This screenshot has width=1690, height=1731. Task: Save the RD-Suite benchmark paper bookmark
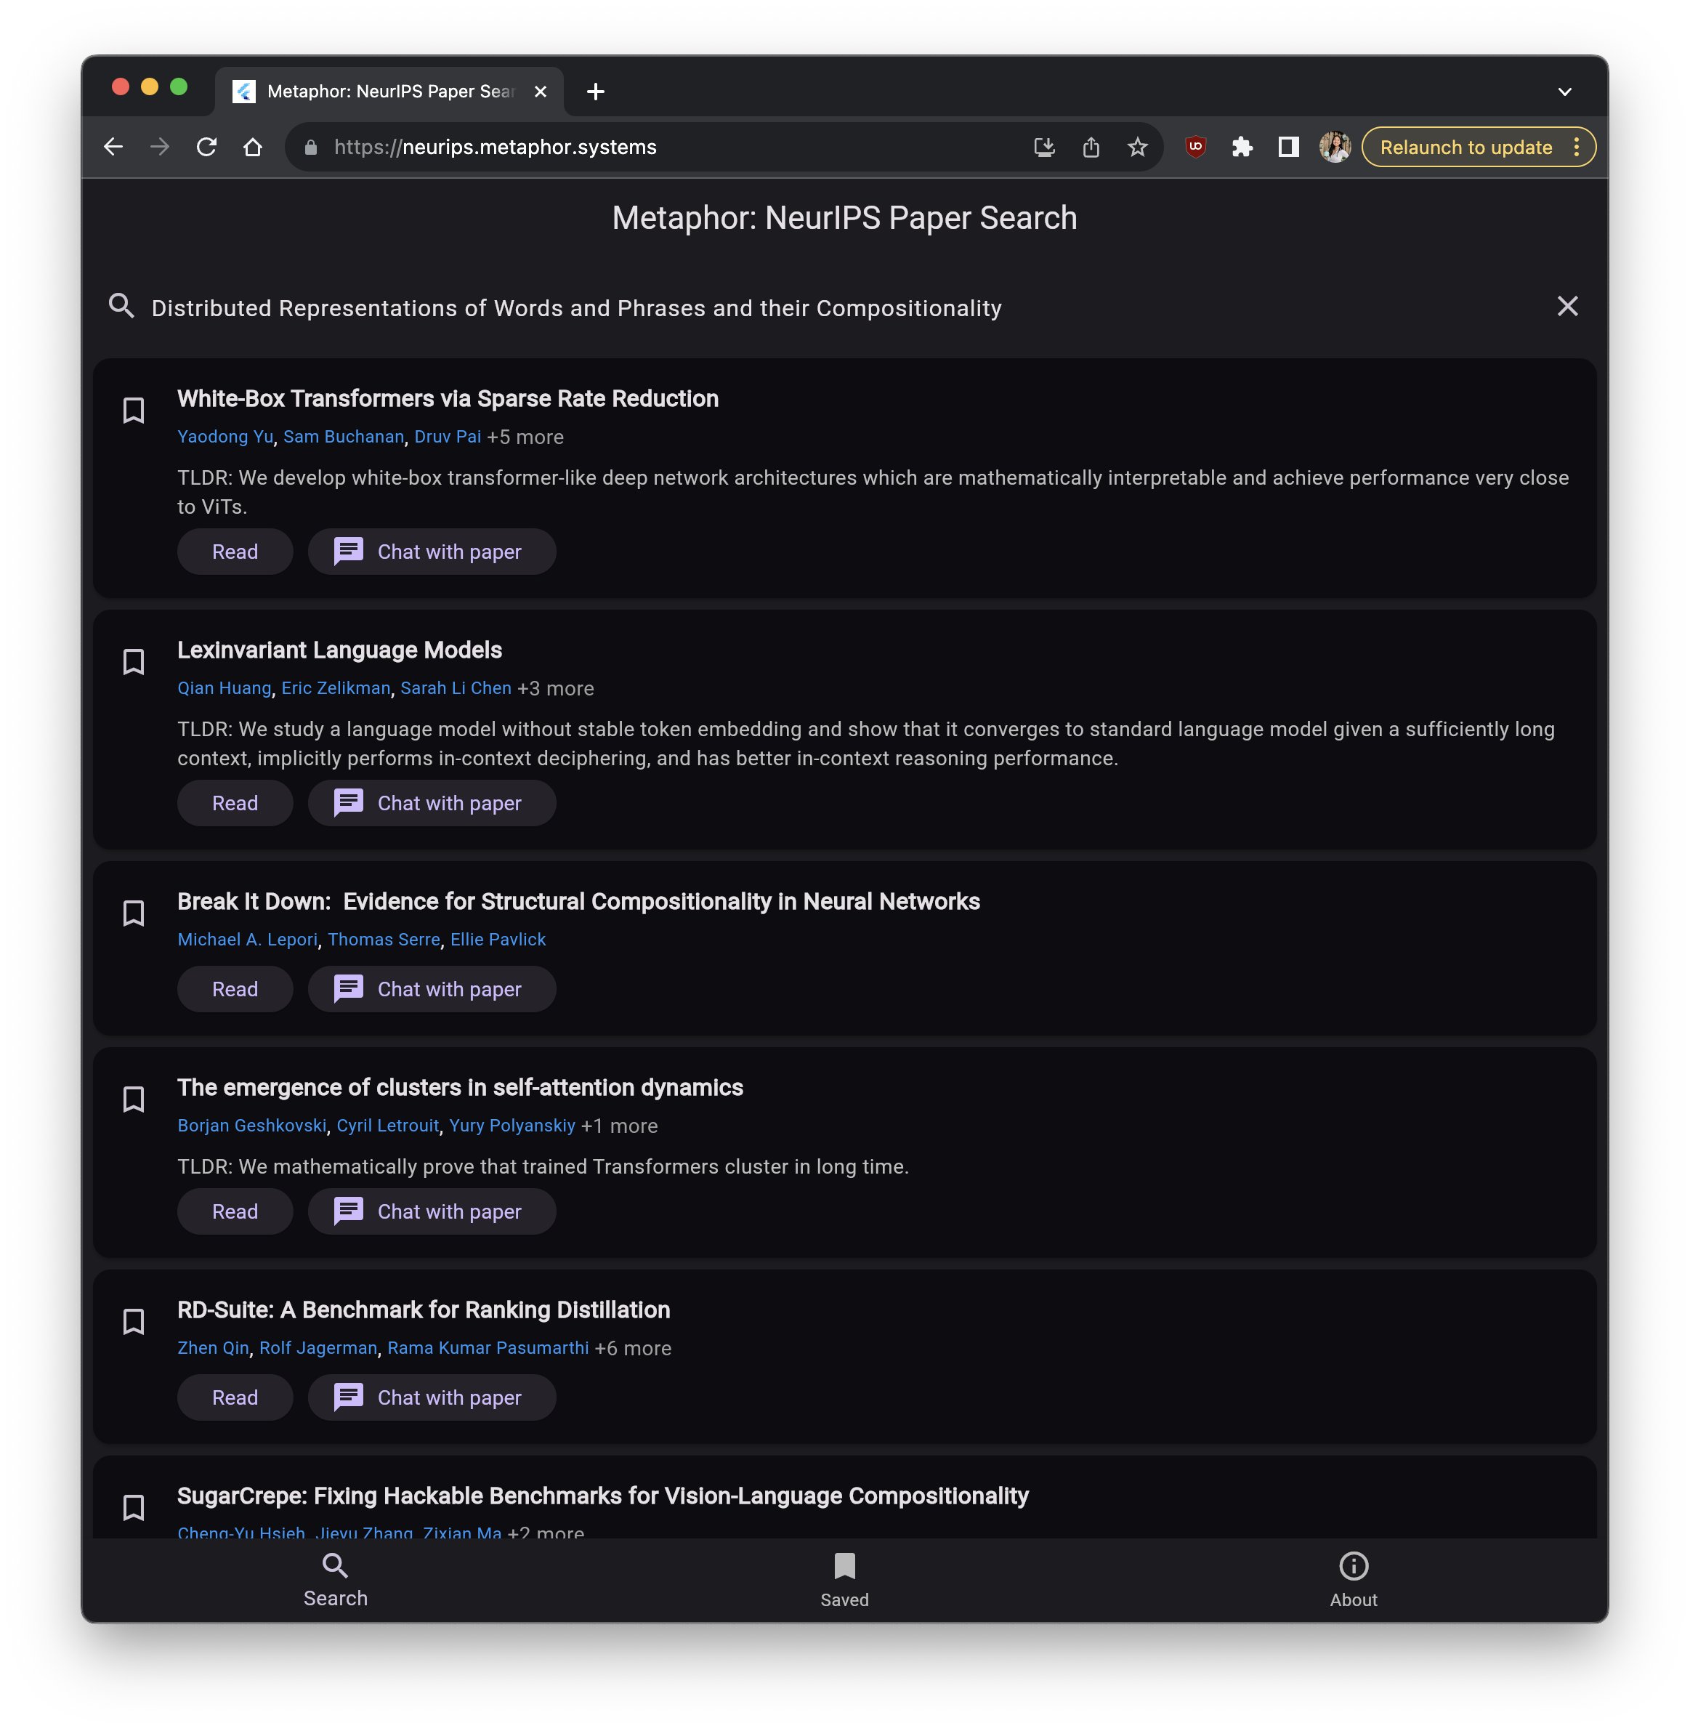point(133,1321)
